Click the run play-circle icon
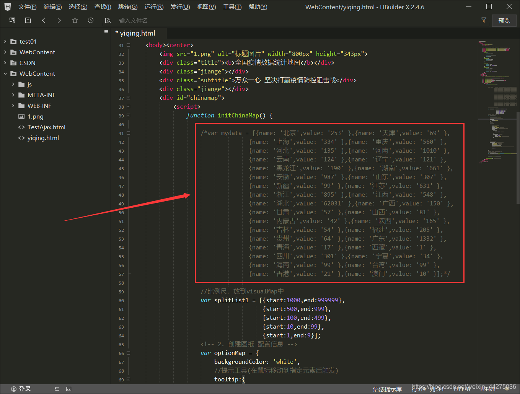The height and width of the screenshot is (394, 520). (91, 20)
